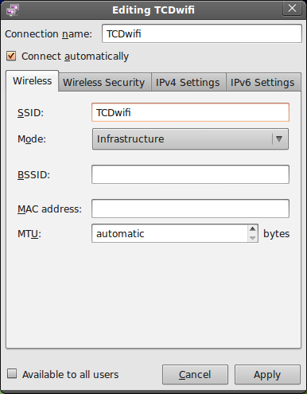Click the MTU automatic value field
Viewport: 307px width, 394px height.
tap(169, 233)
